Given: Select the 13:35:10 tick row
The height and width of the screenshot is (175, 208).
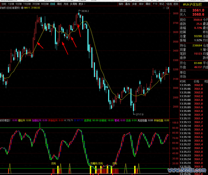Looking at the screenshot, I should [194, 115].
